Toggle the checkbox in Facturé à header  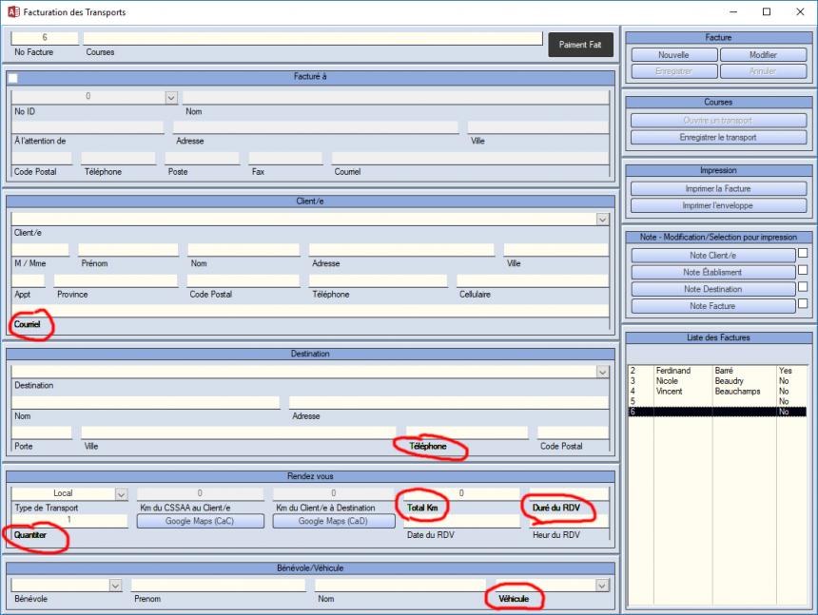(x=13, y=78)
